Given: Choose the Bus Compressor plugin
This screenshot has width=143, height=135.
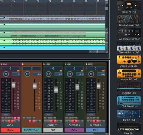Looking at the screenshot, I should pos(129,32).
